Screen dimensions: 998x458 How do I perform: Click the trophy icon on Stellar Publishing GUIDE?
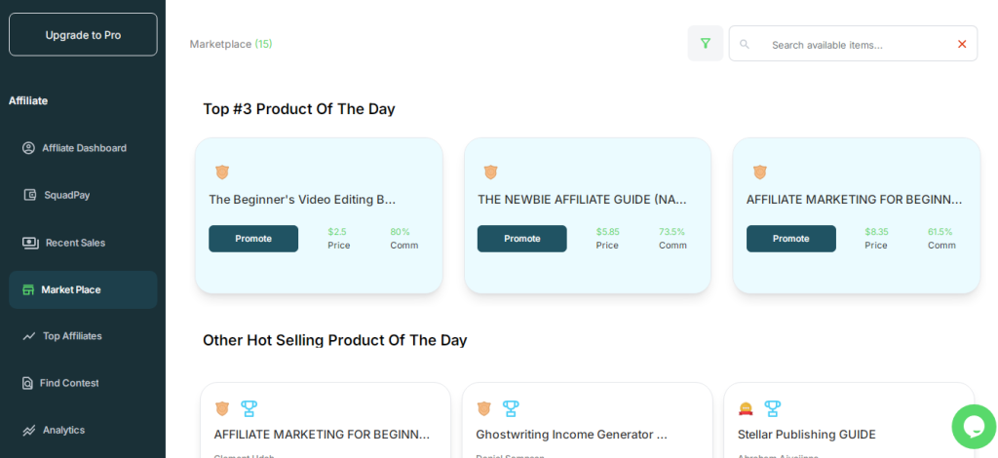[x=772, y=408]
